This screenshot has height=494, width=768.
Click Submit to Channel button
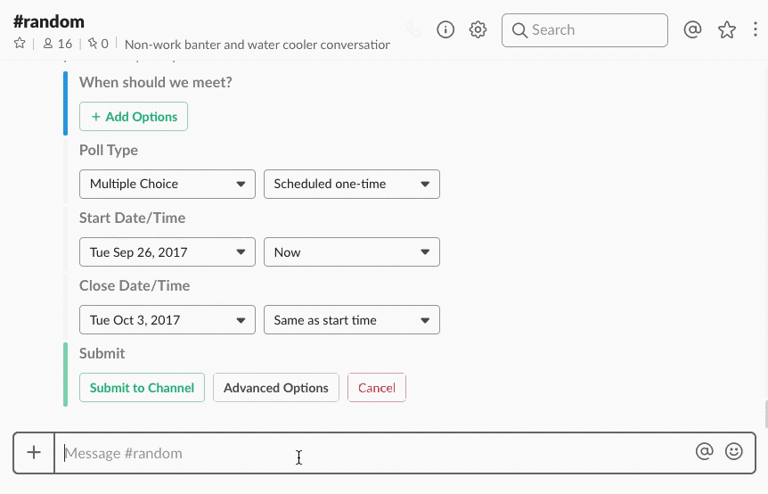[143, 388]
